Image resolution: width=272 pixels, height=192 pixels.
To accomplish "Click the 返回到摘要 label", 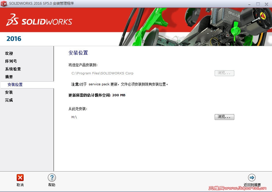I will pyautogui.click(x=252, y=185).
